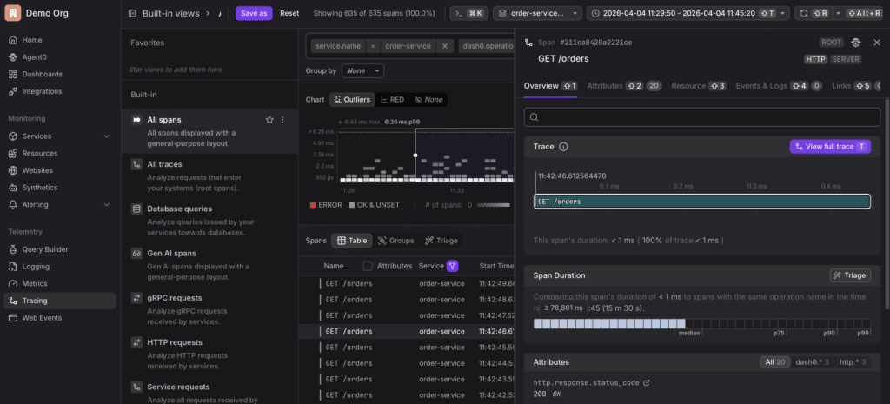890x404 pixels.
Task: Close the span details panel
Action: 877,42
